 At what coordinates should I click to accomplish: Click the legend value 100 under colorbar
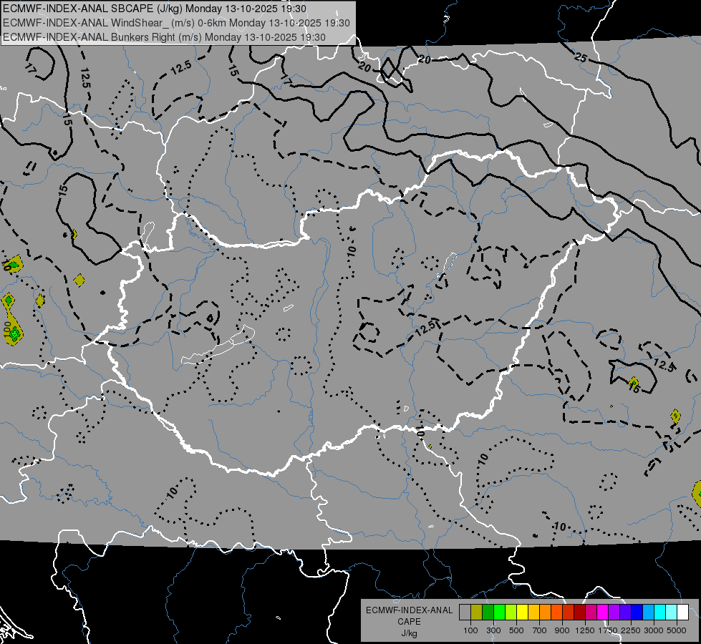(x=470, y=630)
